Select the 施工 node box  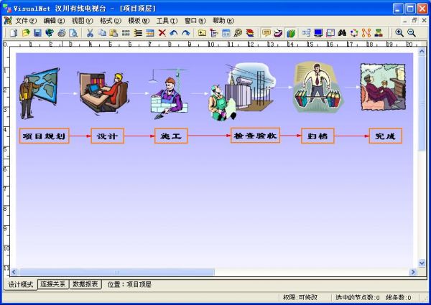coord(171,136)
